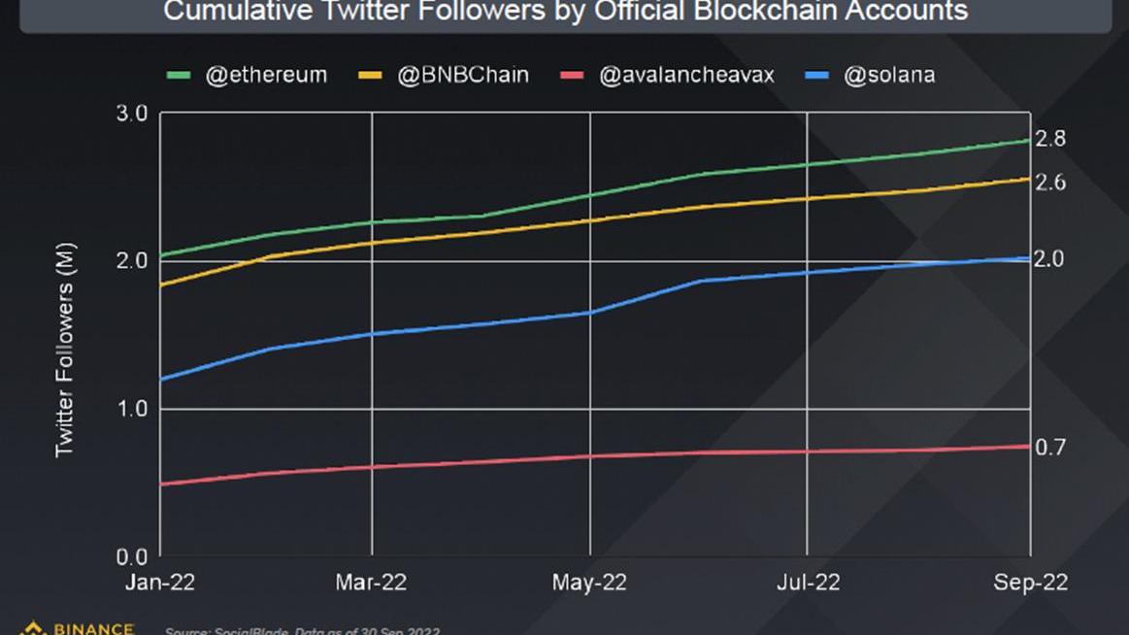Screen dimensions: 1129x635
Task: Select the @ethereum legend label
Action: [x=265, y=75]
